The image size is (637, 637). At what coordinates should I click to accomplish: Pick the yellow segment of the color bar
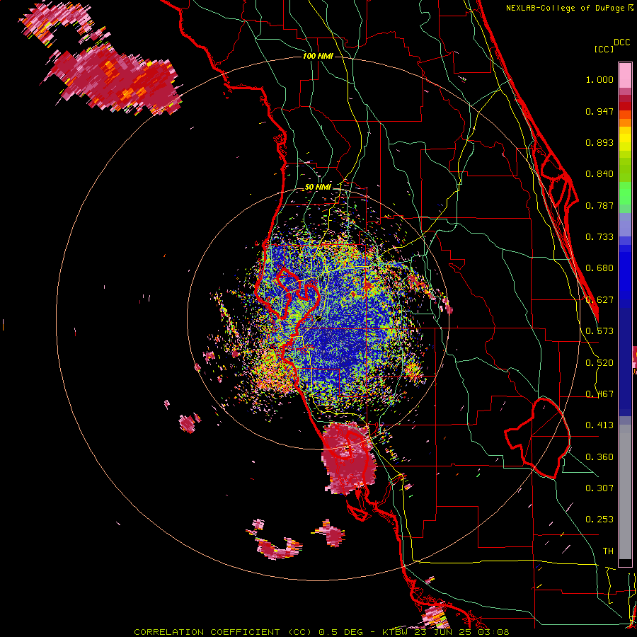click(x=625, y=139)
